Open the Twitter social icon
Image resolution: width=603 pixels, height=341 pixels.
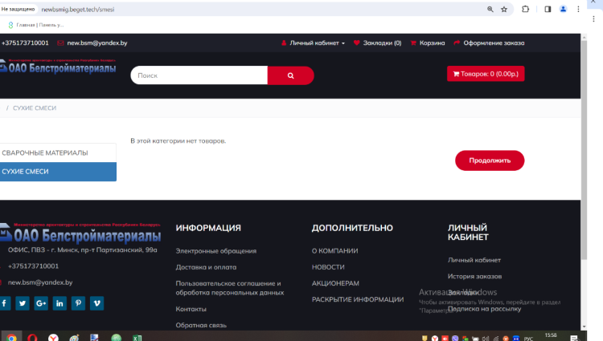pyautogui.click(x=23, y=303)
